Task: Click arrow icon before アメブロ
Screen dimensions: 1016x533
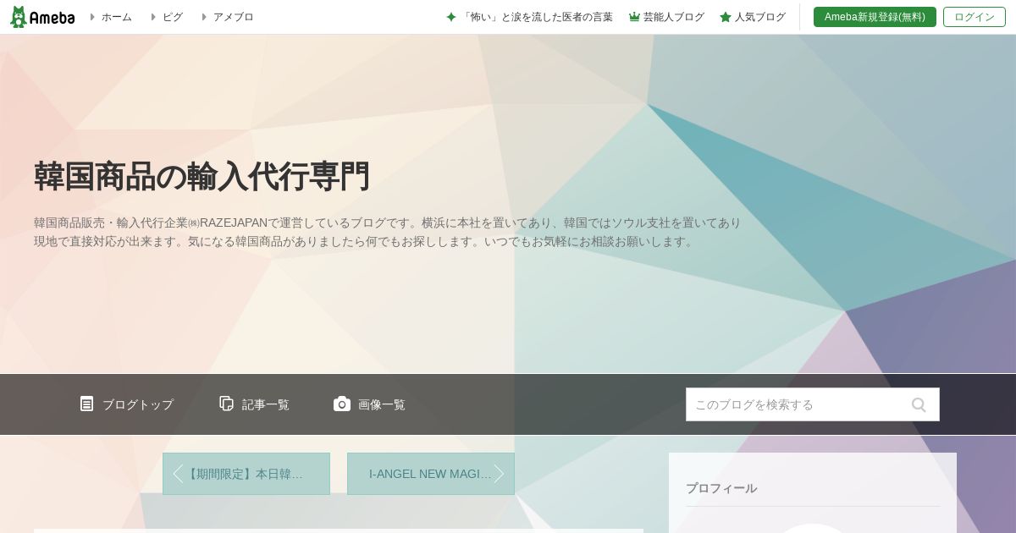Action: [204, 17]
